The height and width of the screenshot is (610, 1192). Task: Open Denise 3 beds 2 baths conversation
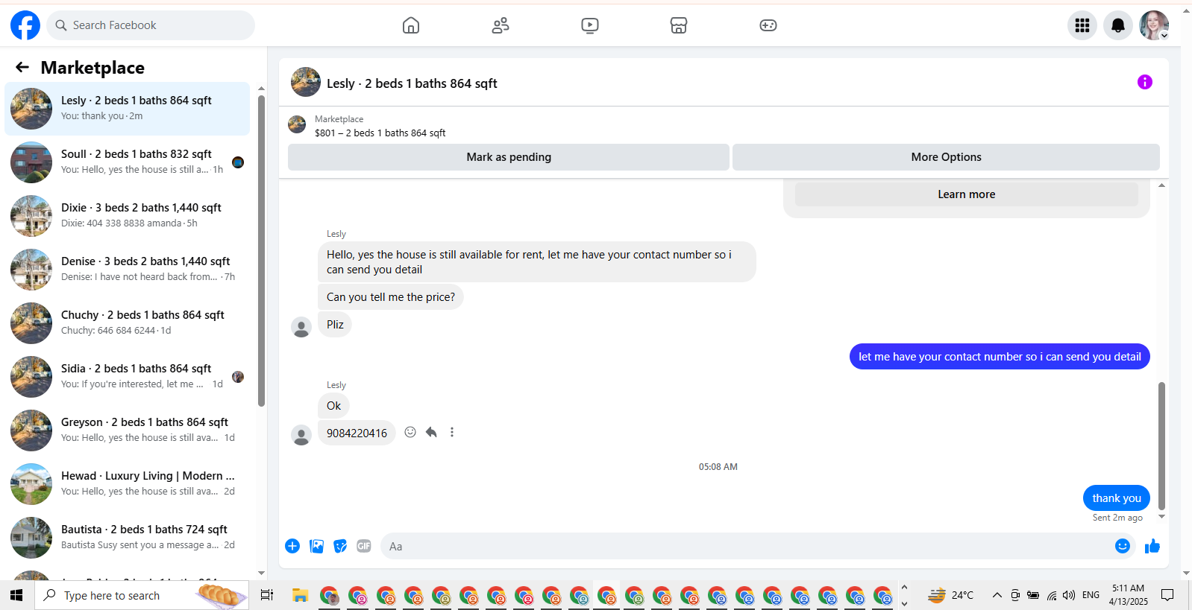pos(128,270)
